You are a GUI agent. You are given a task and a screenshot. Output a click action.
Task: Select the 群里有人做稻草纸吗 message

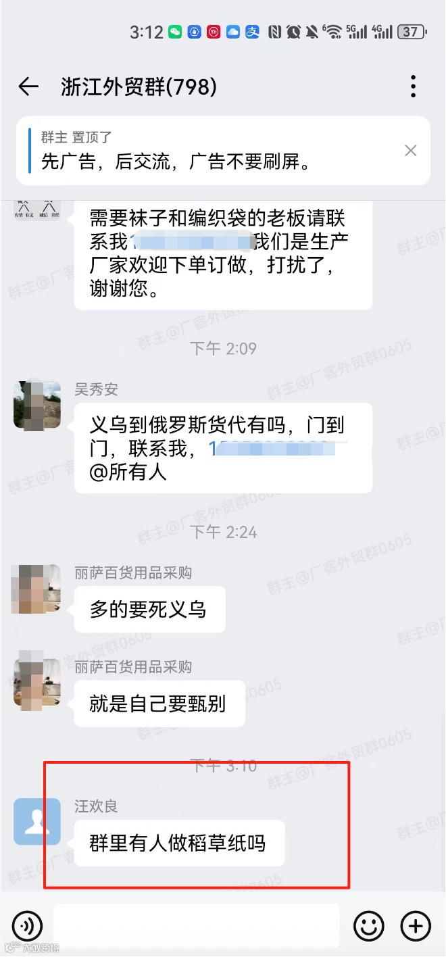179,843
